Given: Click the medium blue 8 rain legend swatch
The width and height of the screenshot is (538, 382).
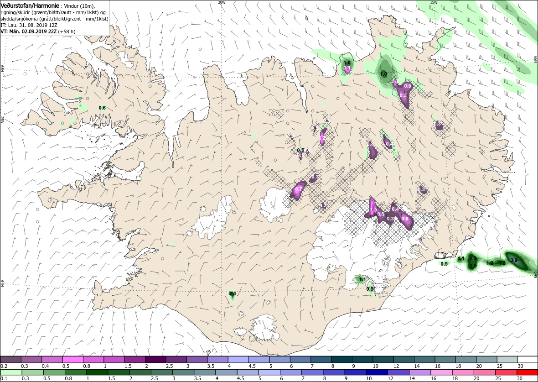Looking at the screenshot, I should click(333, 372).
